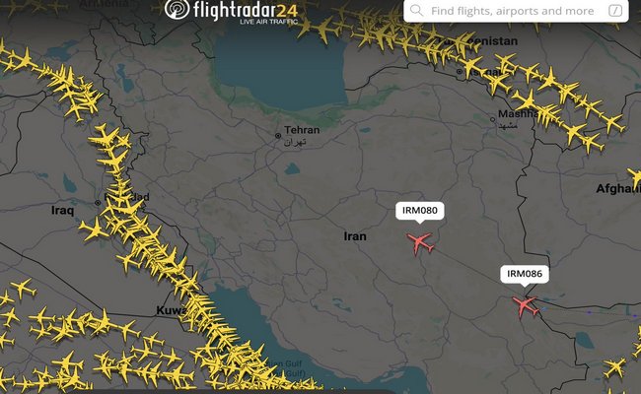
Task: Click the Mashhad city marker dot
Action: click(493, 119)
